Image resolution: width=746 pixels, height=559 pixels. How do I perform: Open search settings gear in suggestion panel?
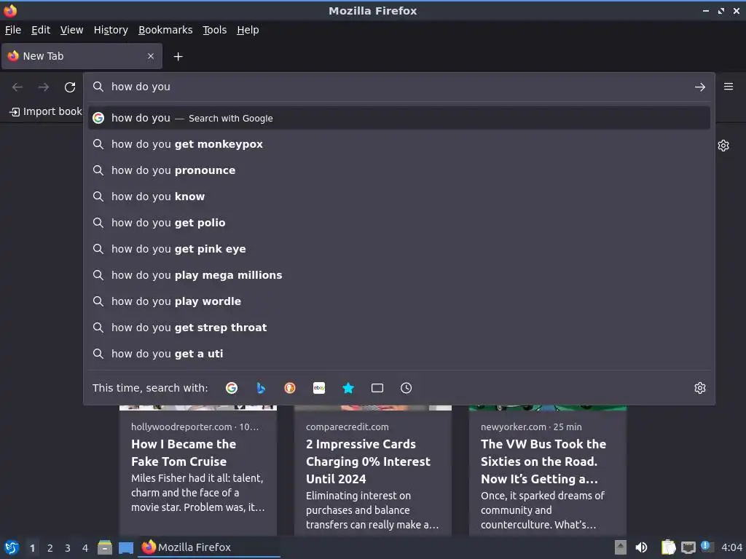coord(700,388)
